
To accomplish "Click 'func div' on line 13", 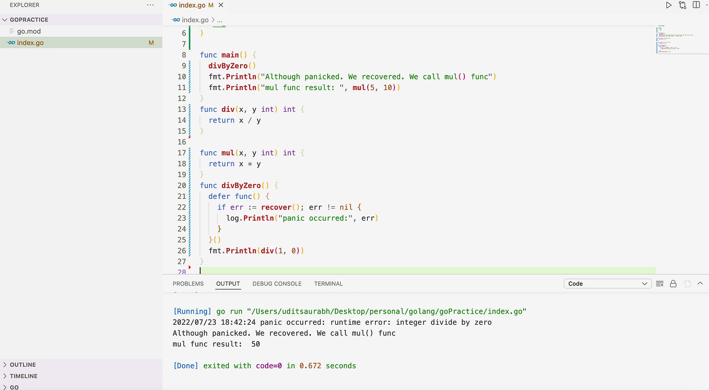I will [x=217, y=109].
